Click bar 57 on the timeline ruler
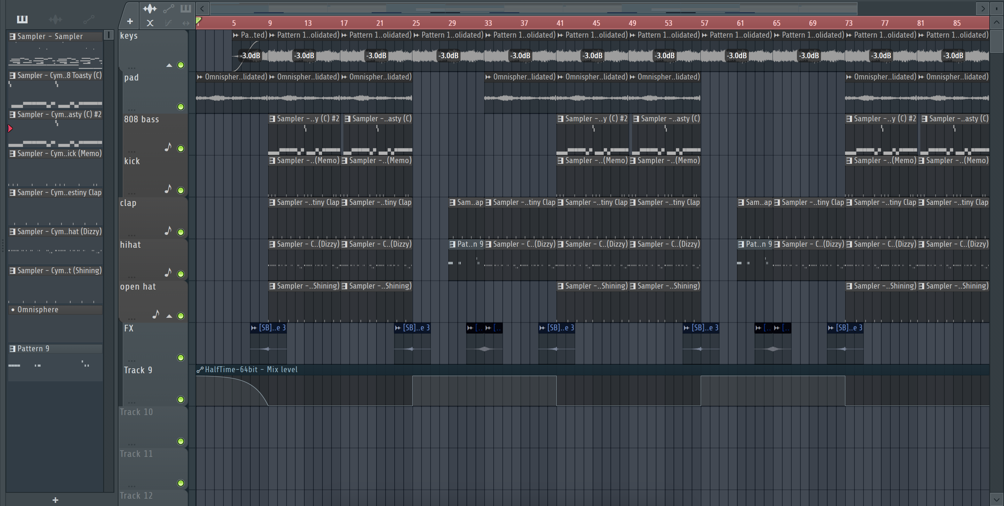 (x=704, y=23)
